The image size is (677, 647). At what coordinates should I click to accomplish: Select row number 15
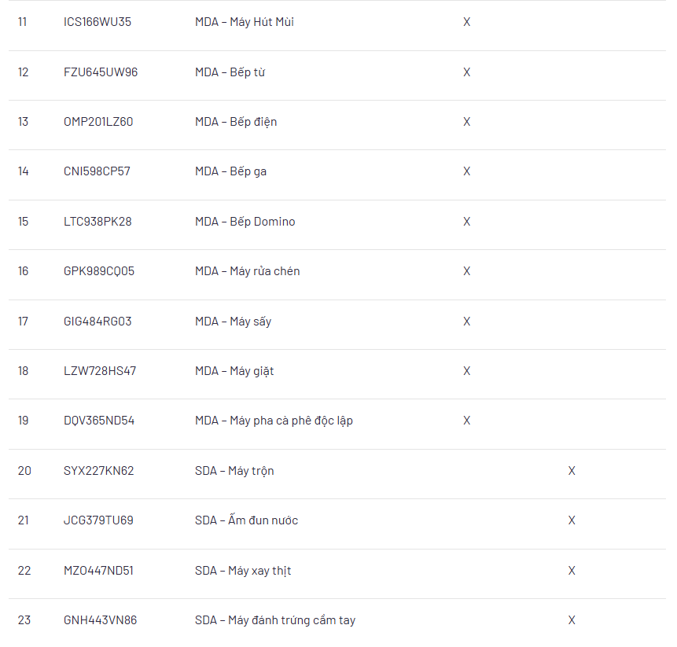pyautogui.click(x=24, y=222)
